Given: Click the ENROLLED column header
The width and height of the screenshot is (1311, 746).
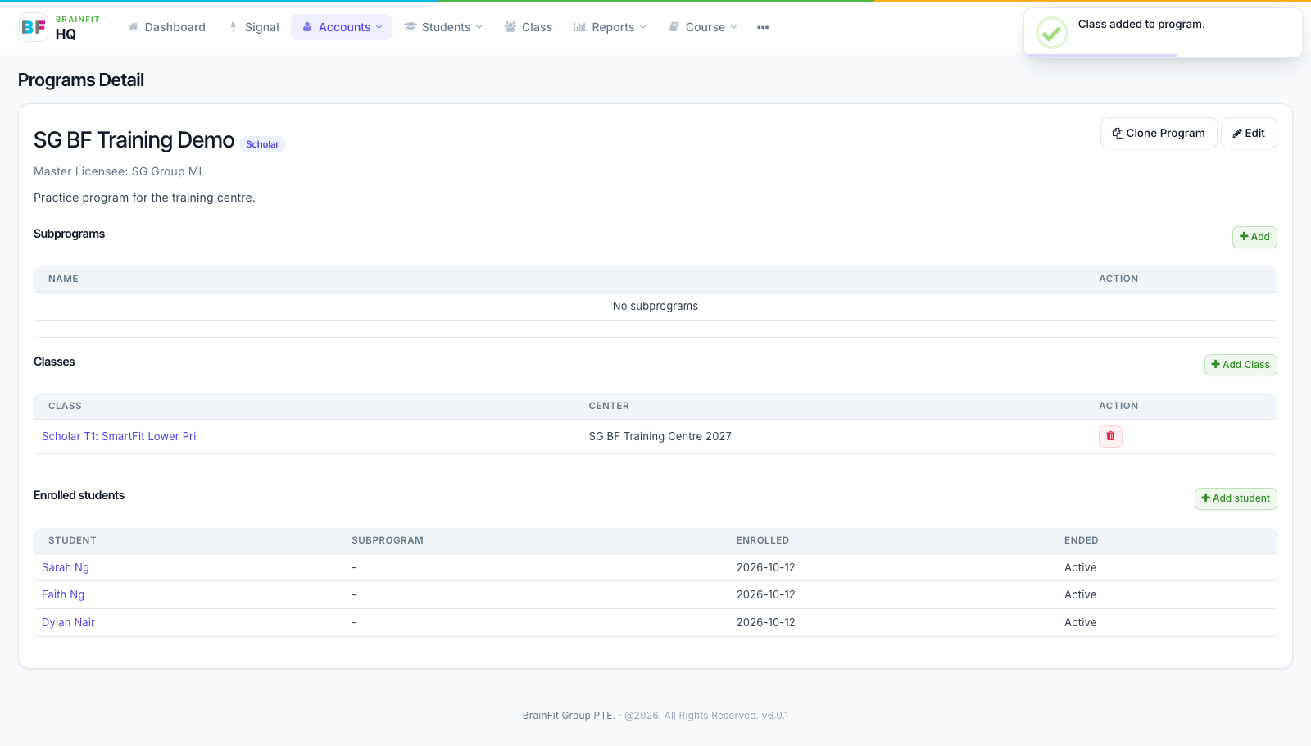Looking at the screenshot, I should pos(763,540).
